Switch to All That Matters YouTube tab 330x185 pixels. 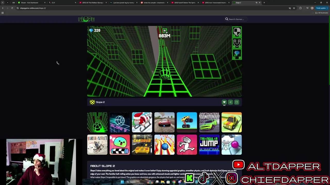[93, 3]
